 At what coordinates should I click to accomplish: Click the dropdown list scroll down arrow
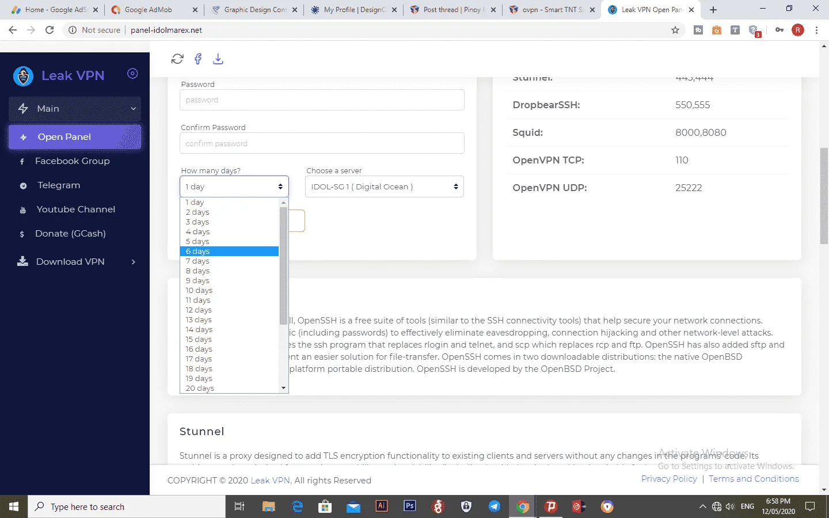point(283,389)
